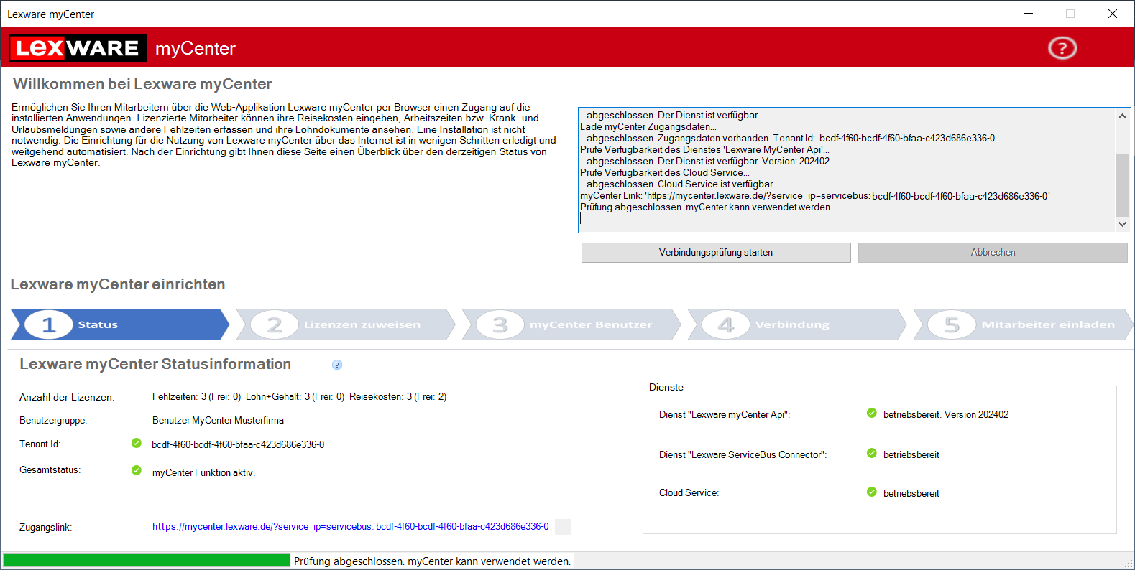Viewport: 1135px width, 570px height.
Task: Click the log line 'Lade myCenter Zugangsdaten...'
Action: pyautogui.click(x=648, y=127)
